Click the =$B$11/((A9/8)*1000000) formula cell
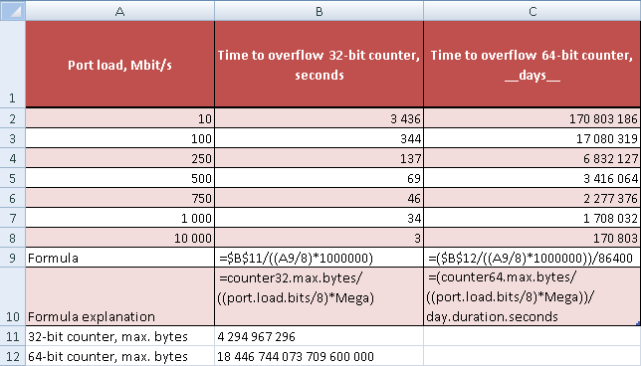The width and height of the screenshot is (641, 366). pos(319,258)
